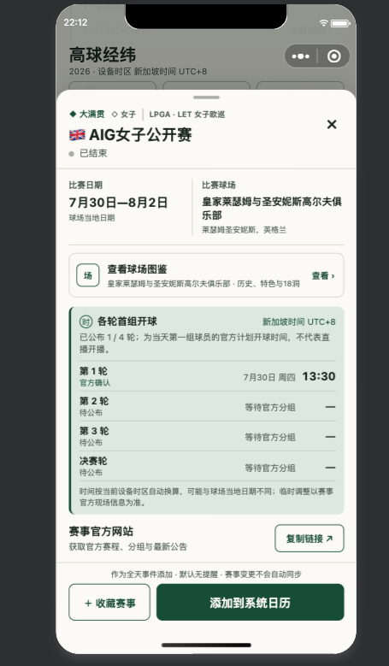Tap the 莱瑟姆圣安妮斯，英格兰 location text
This screenshot has width=389, height=666.
245,230
